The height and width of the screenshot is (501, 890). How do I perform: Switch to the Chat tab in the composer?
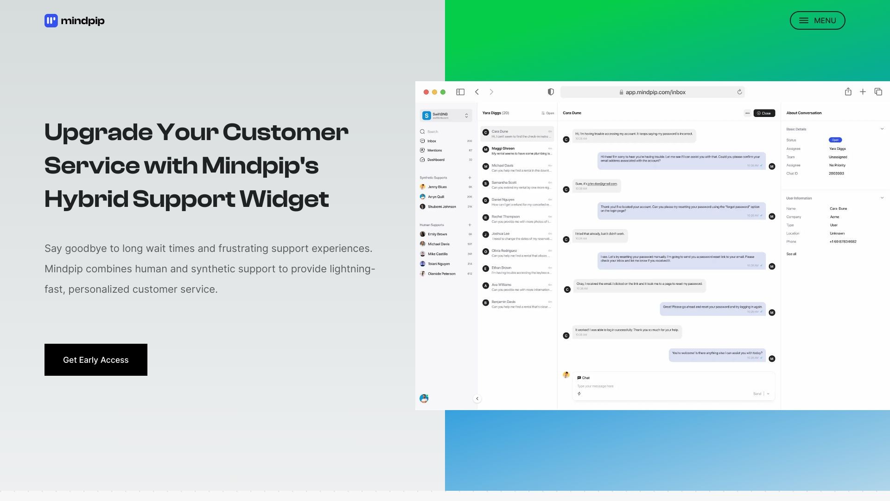coord(584,378)
